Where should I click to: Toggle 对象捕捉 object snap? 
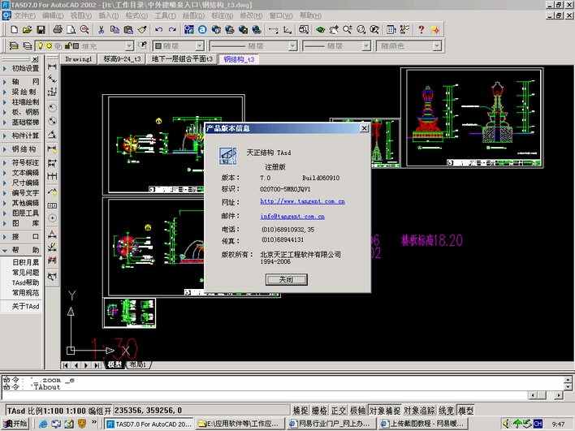pos(384,411)
